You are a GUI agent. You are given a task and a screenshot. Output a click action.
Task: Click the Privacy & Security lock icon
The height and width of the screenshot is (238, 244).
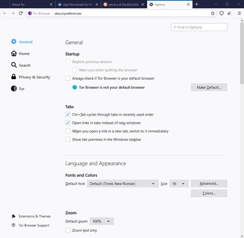[x=14, y=77]
